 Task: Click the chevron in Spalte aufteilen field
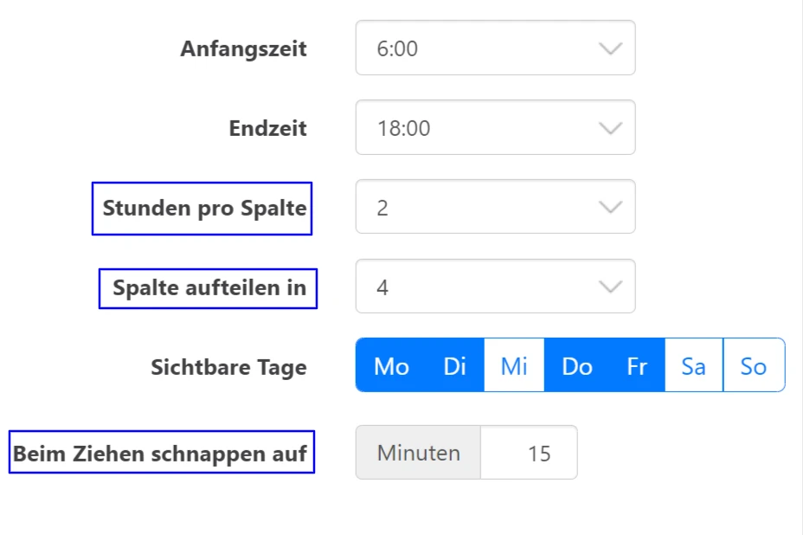pyautogui.click(x=611, y=287)
